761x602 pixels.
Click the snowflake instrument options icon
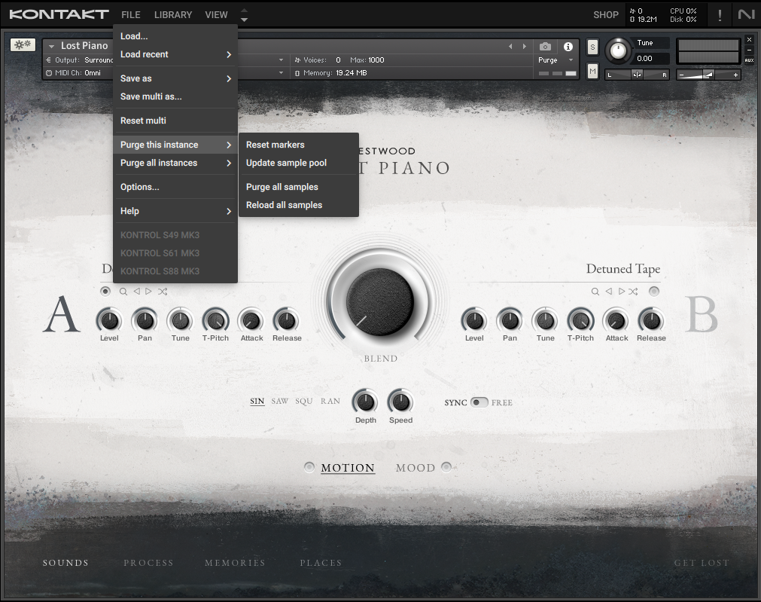coord(23,45)
